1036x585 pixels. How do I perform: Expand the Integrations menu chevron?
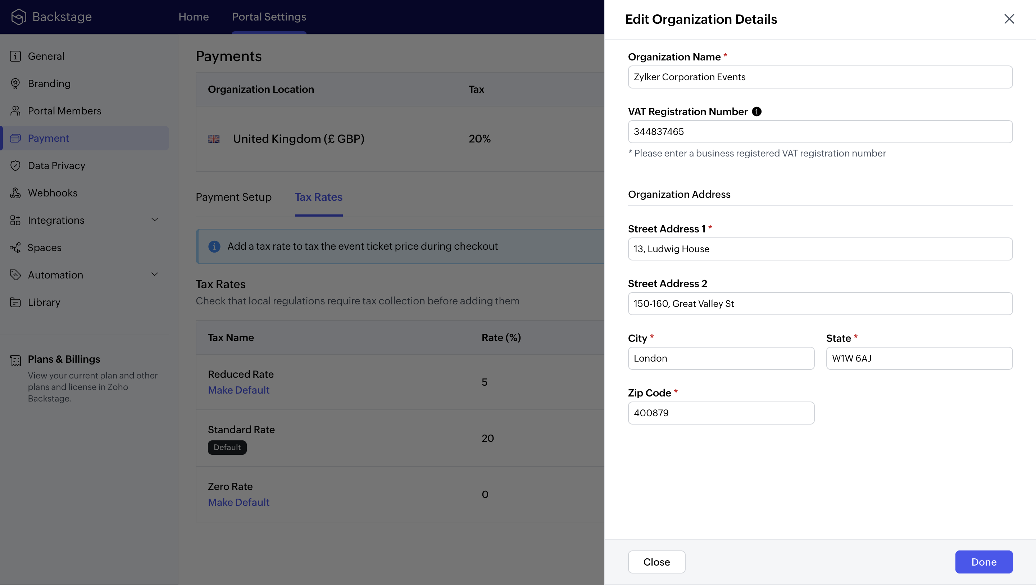(x=154, y=220)
